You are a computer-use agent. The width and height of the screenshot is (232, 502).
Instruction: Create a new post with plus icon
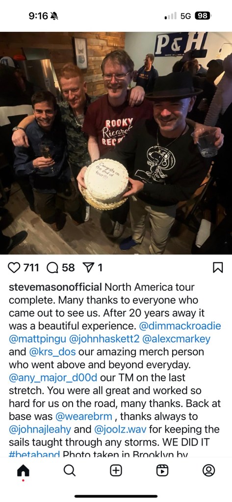click(116, 470)
